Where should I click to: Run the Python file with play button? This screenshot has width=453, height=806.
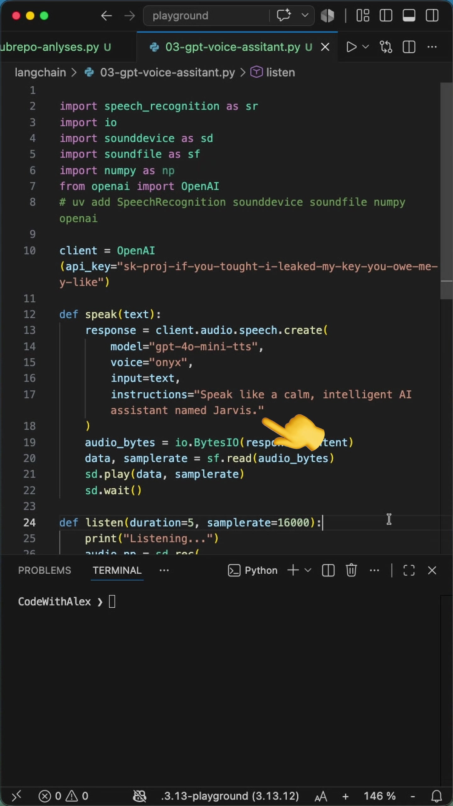click(x=351, y=47)
